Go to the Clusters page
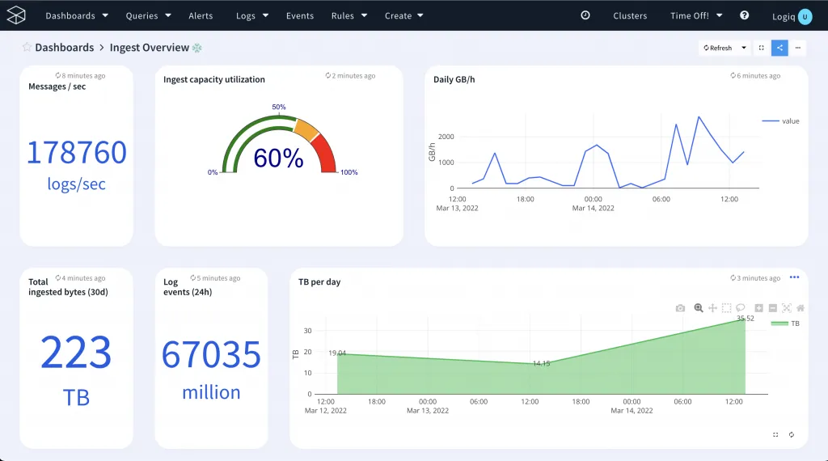The image size is (828, 461). 630,15
